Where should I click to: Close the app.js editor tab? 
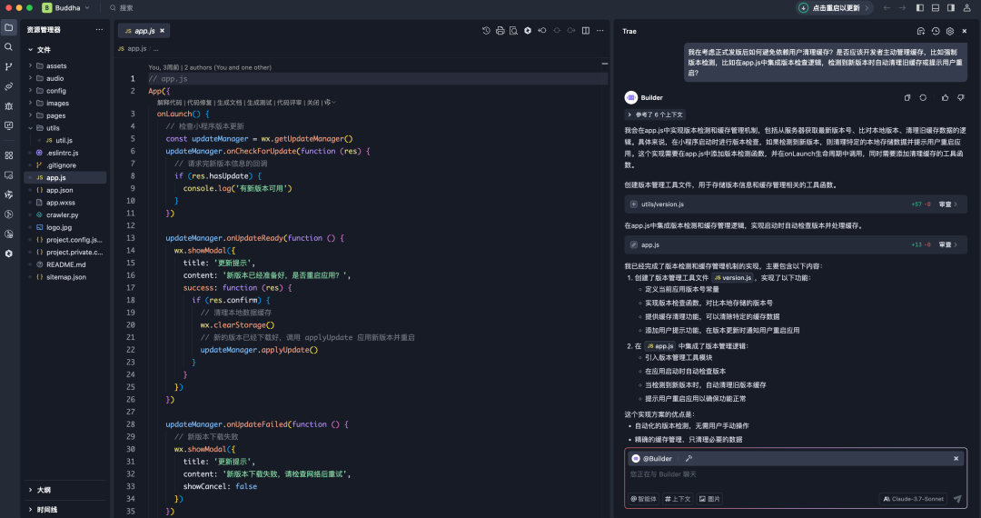[162, 31]
